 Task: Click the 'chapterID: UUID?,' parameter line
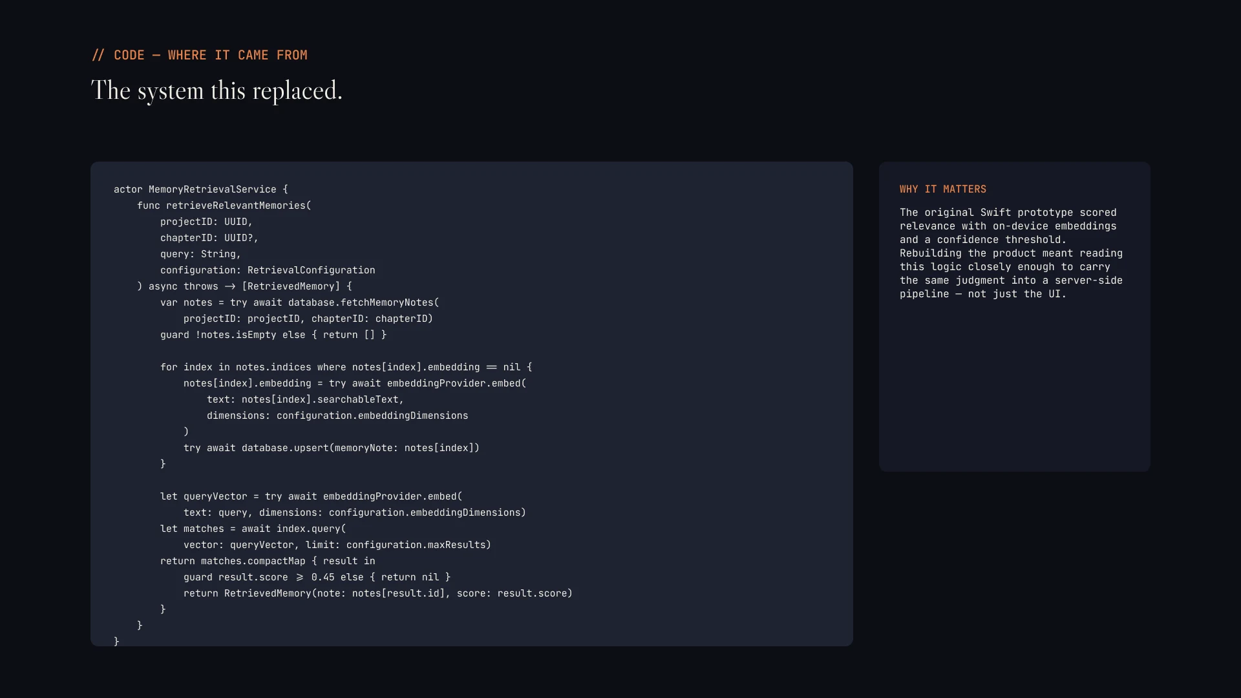click(x=209, y=238)
